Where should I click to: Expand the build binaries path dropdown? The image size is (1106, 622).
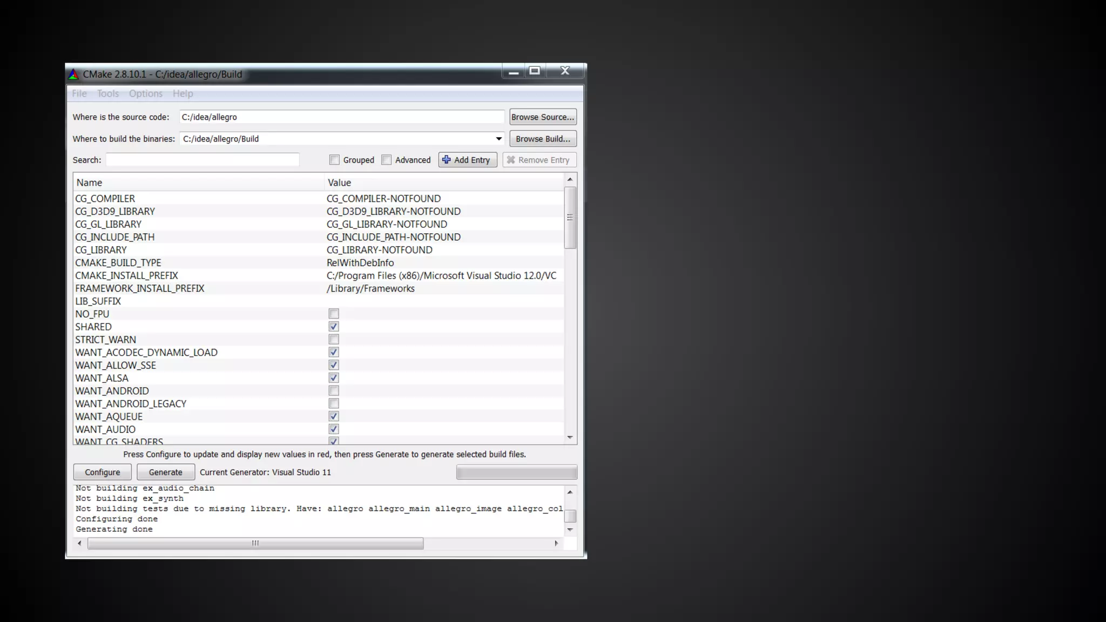pyautogui.click(x=498, y=139)
